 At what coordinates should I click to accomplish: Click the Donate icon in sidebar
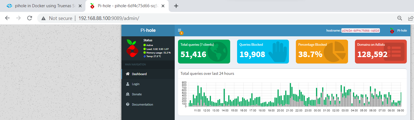pyautogui.click(x=128, y=94)
